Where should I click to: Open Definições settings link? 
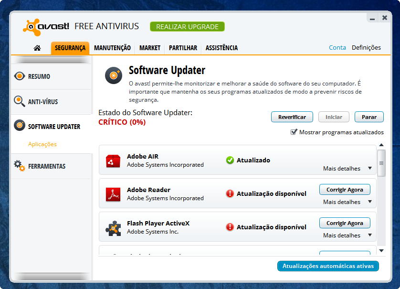(366, 47)
